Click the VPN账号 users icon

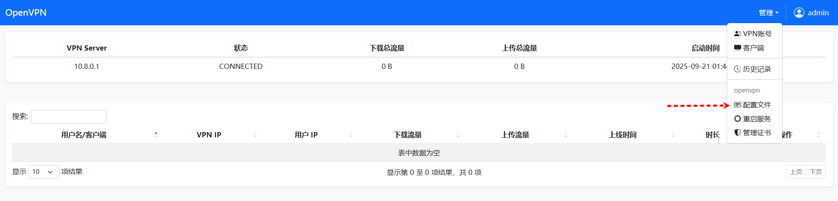click(737, 34)
